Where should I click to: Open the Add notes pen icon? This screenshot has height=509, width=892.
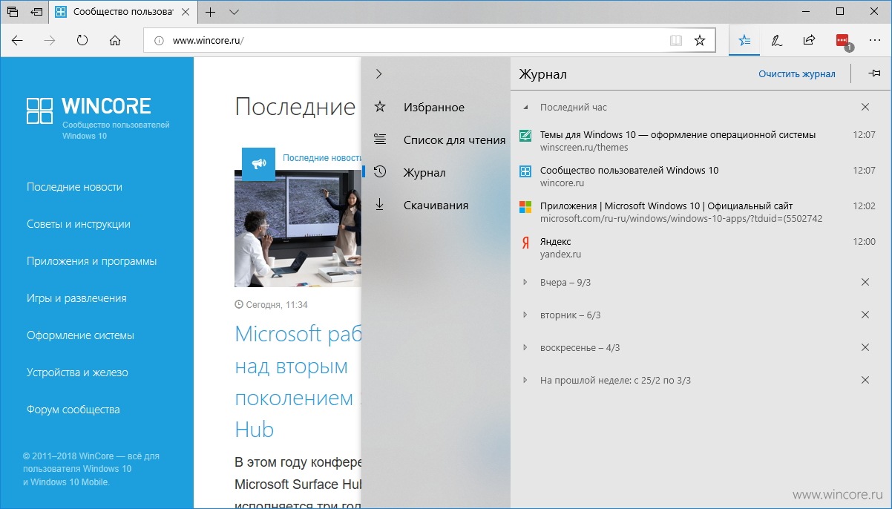(777, 41)
